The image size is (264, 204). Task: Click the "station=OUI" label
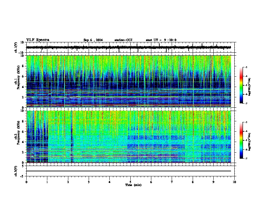tap(123, 40)
